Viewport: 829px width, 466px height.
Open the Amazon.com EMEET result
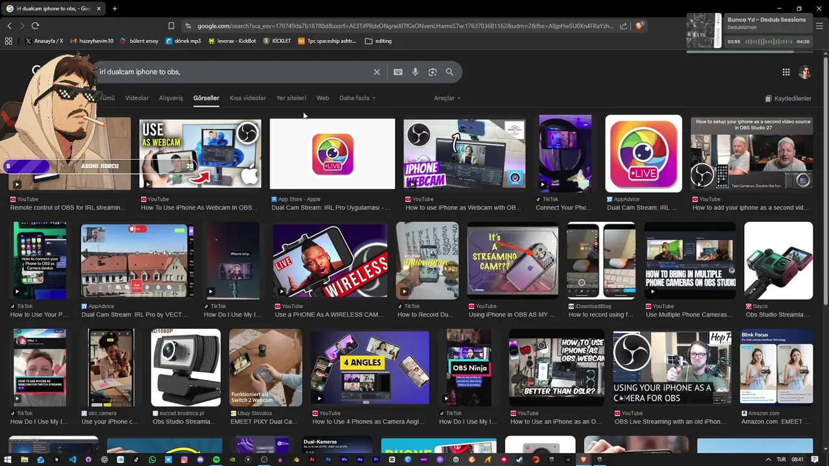point(777,368)
